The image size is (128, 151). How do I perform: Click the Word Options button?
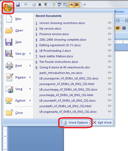pos(76,122)
